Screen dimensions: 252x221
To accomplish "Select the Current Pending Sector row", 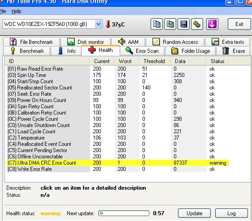I will pos(118,150).
